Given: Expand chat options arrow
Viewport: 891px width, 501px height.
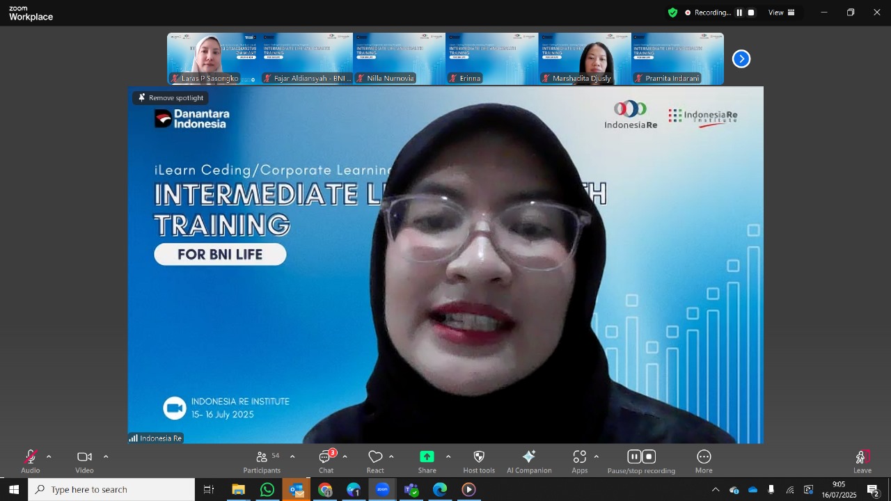Looking at the screenshot, I should pos(345,457).
